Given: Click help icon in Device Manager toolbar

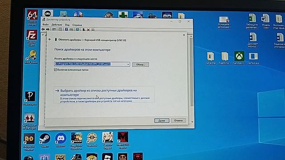Looking at the screenshot, I should coord(66,29).
